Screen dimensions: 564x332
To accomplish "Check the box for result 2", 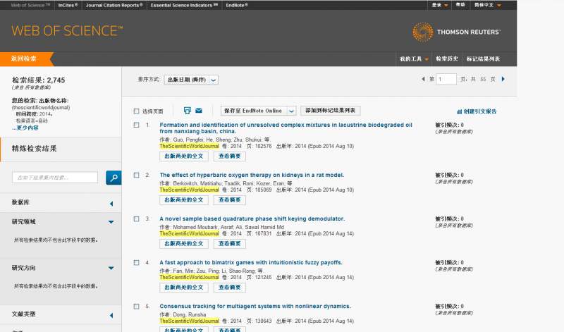I will click(x=136, y=176).
